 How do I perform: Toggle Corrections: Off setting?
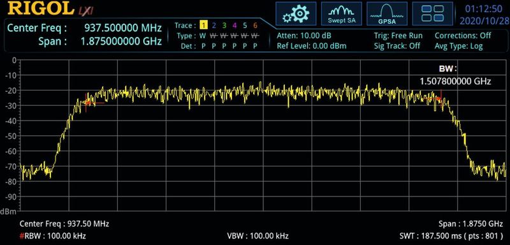[463, 36]
